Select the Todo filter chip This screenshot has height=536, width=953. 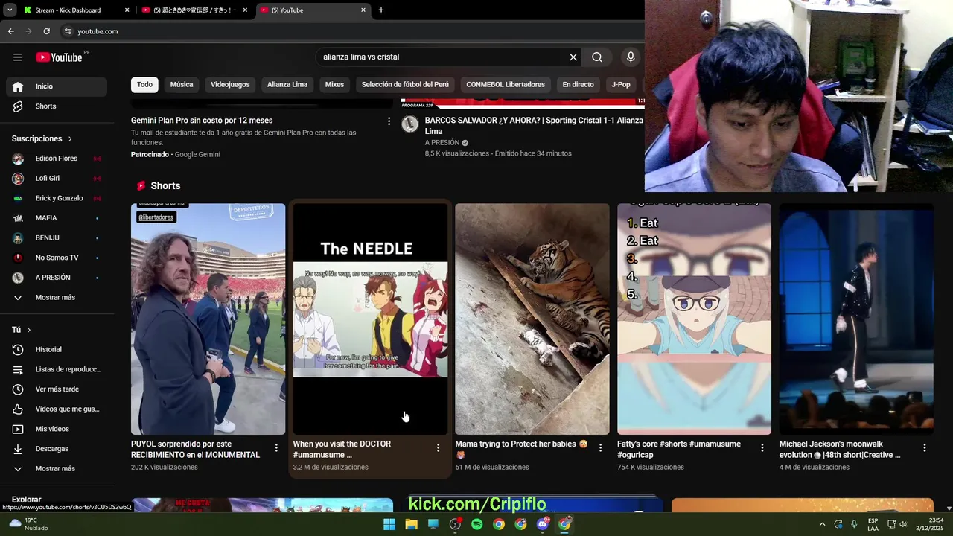point(144,85)
